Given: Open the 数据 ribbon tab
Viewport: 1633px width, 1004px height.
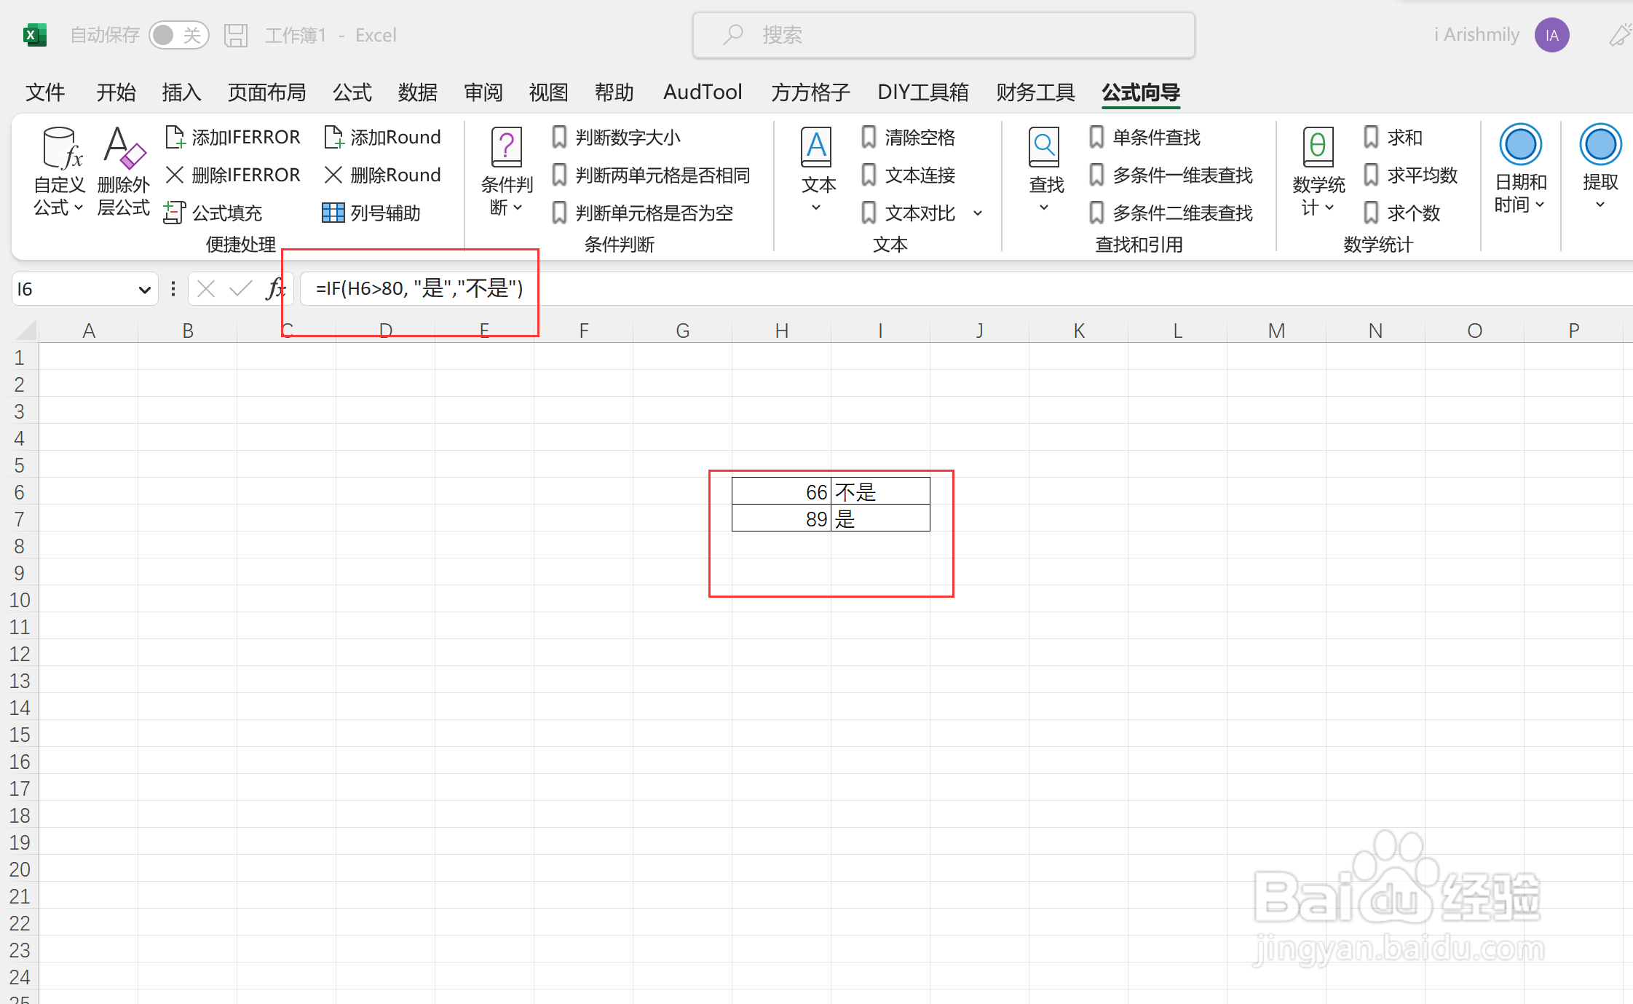Looking at the screenshot, I should tap(418, 92).
